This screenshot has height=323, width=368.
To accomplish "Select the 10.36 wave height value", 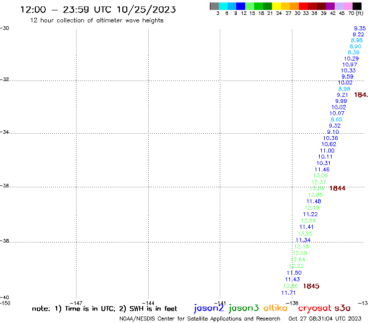I will [x=330, y=138].
